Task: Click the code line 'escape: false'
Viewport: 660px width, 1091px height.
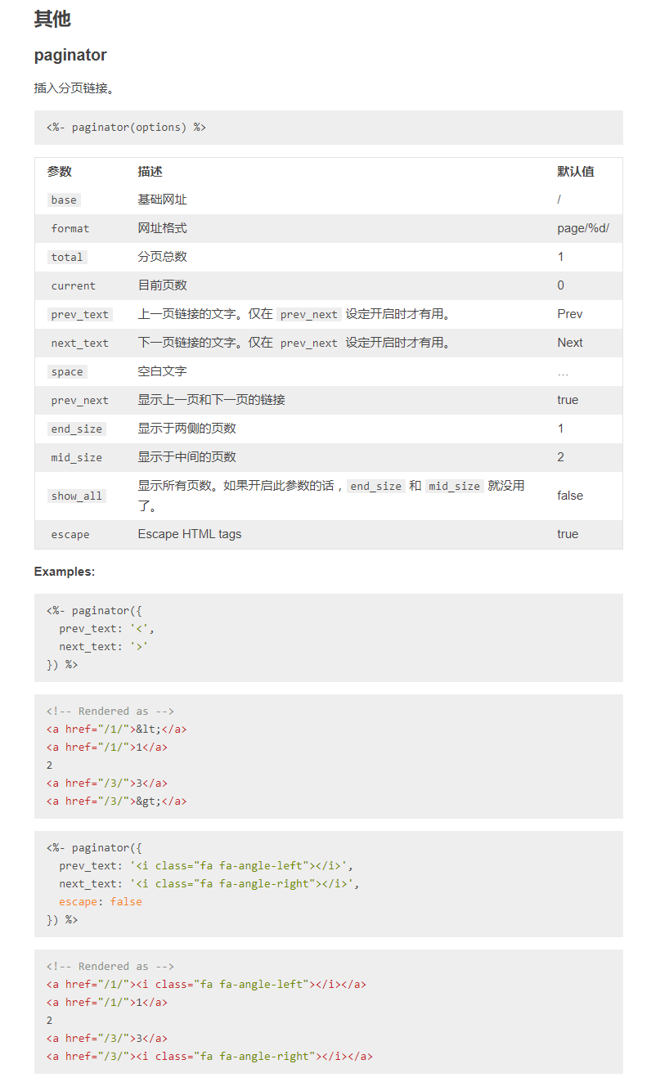Action: pos(101,902)
